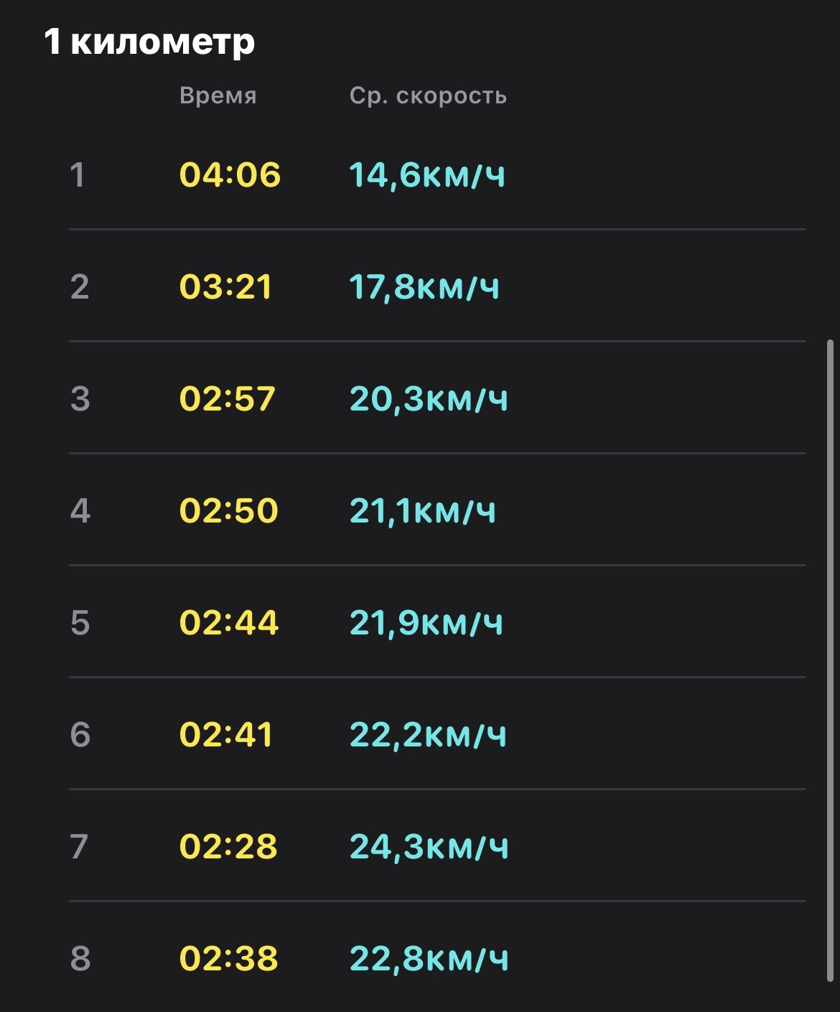Tap the 04:06 split time

pos(230,175)
